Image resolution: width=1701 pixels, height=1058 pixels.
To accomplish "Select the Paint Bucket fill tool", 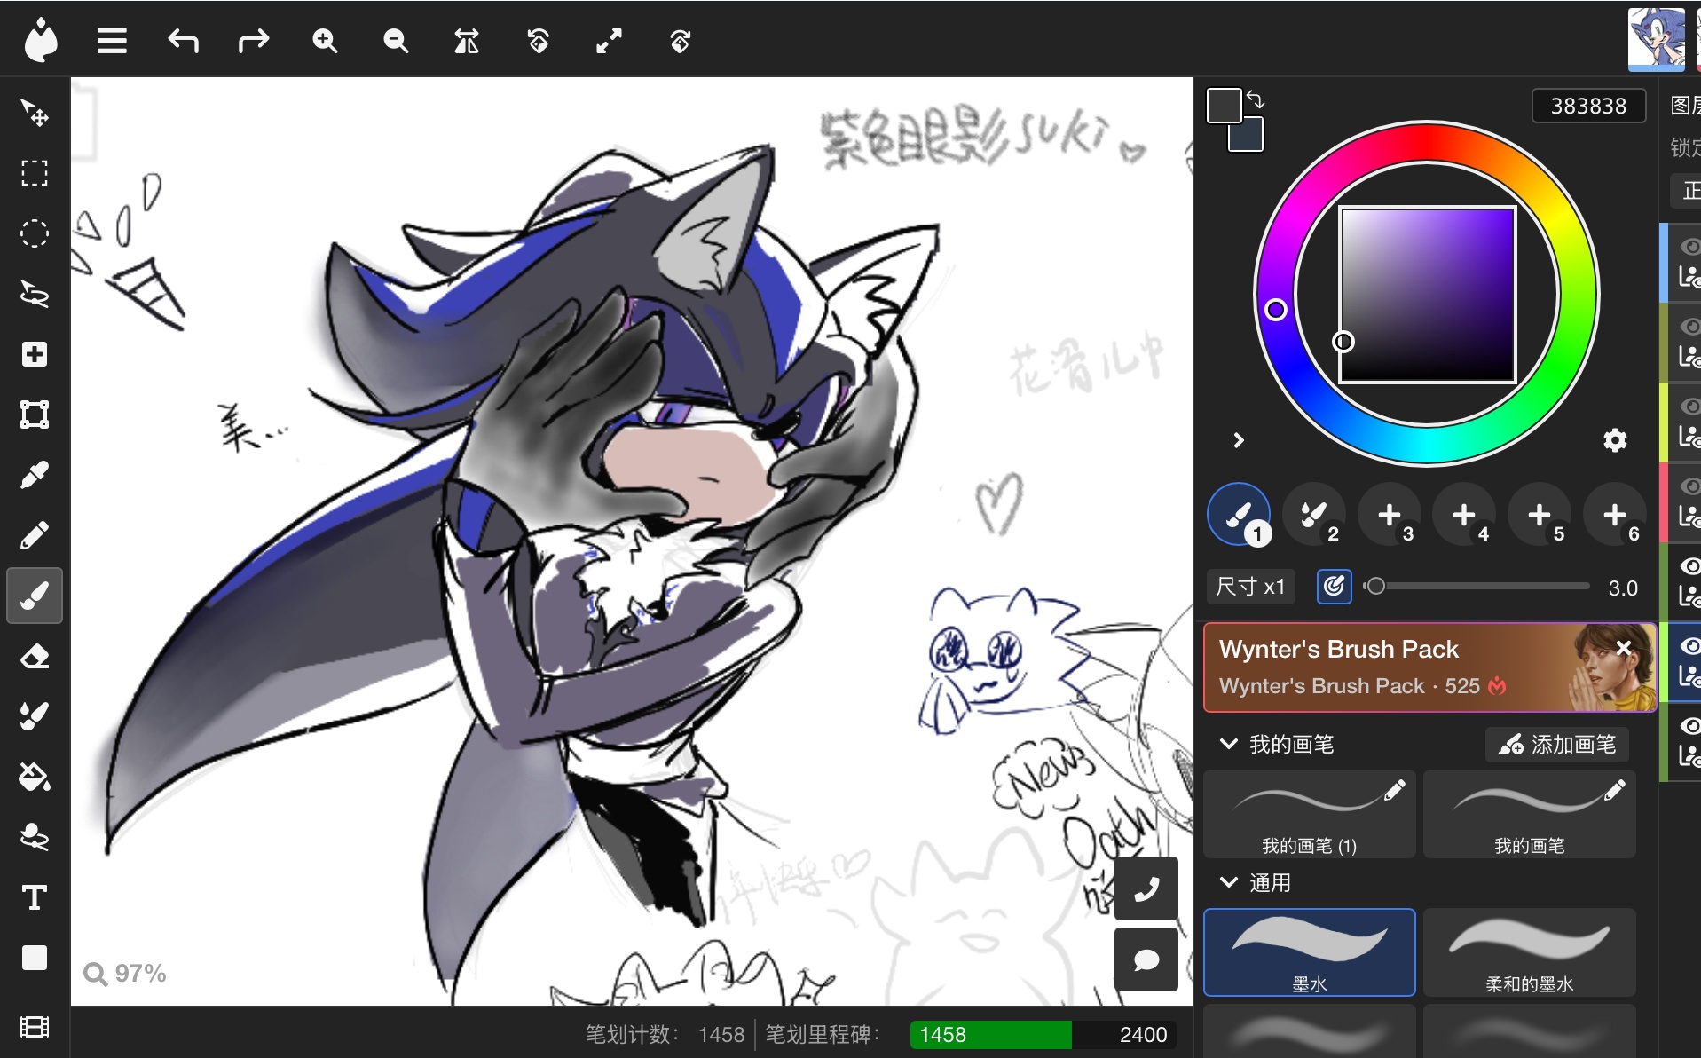I will [x=35, y=778].
